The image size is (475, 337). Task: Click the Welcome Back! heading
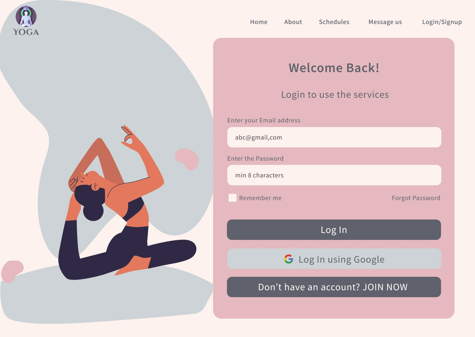(334, 68)
